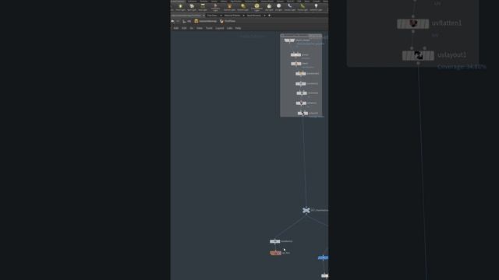
Task: Select the uvflatten node inside the small network box
Action: (301, 103)
